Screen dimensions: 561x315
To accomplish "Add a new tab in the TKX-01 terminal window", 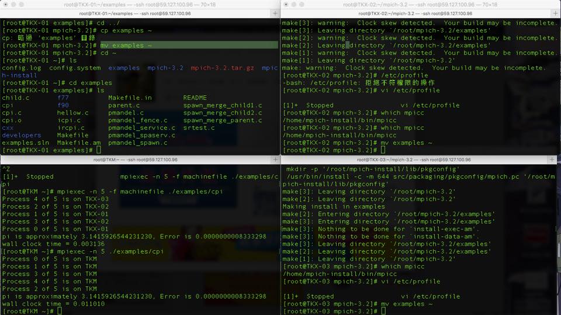I will click(x=275, y=13).
